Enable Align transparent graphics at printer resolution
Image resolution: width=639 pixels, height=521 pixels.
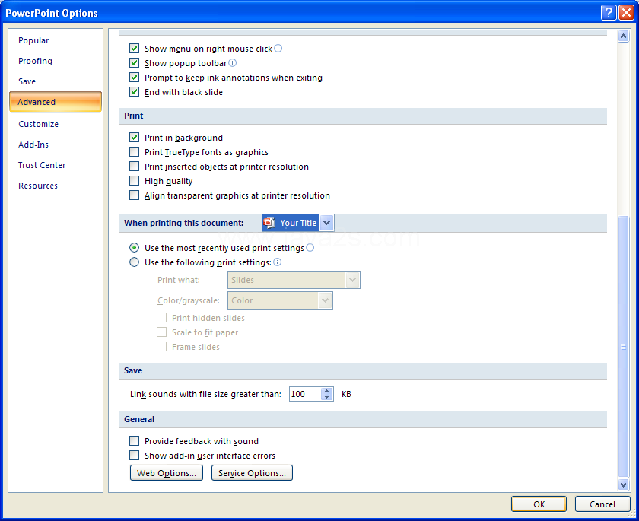[134, 195]
